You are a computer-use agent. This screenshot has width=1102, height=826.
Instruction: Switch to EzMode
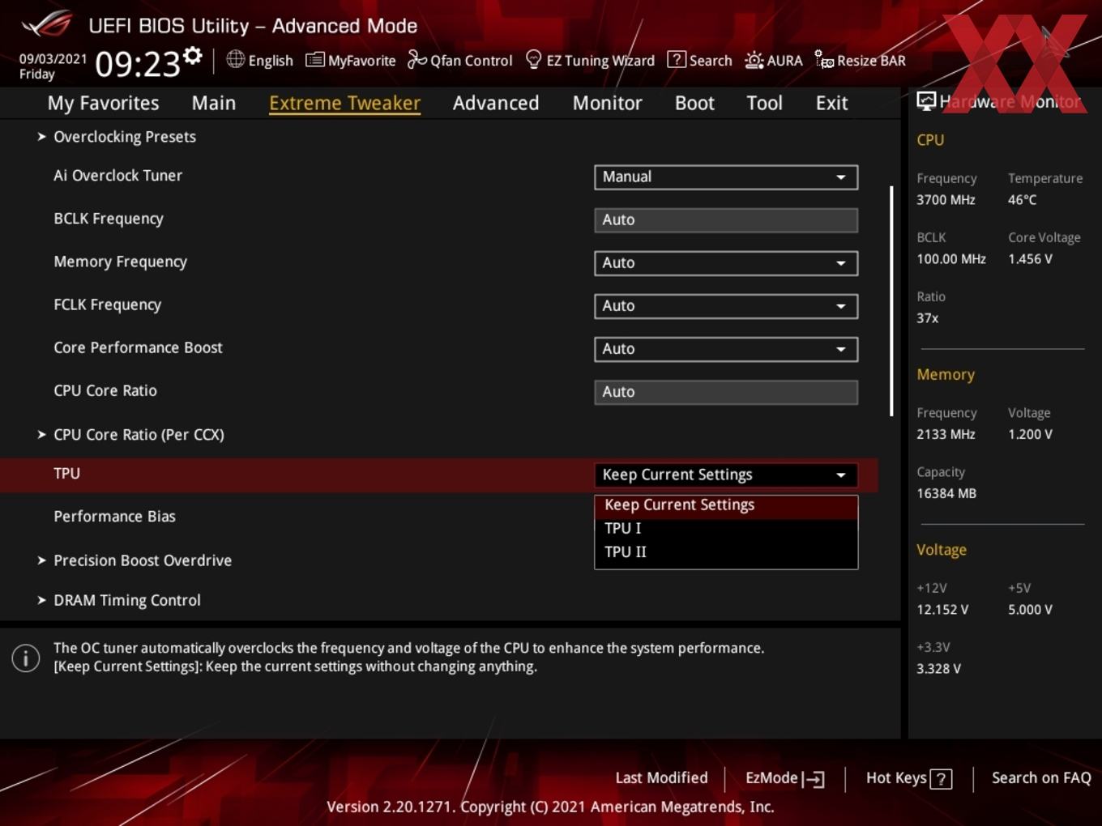point(784,778)
